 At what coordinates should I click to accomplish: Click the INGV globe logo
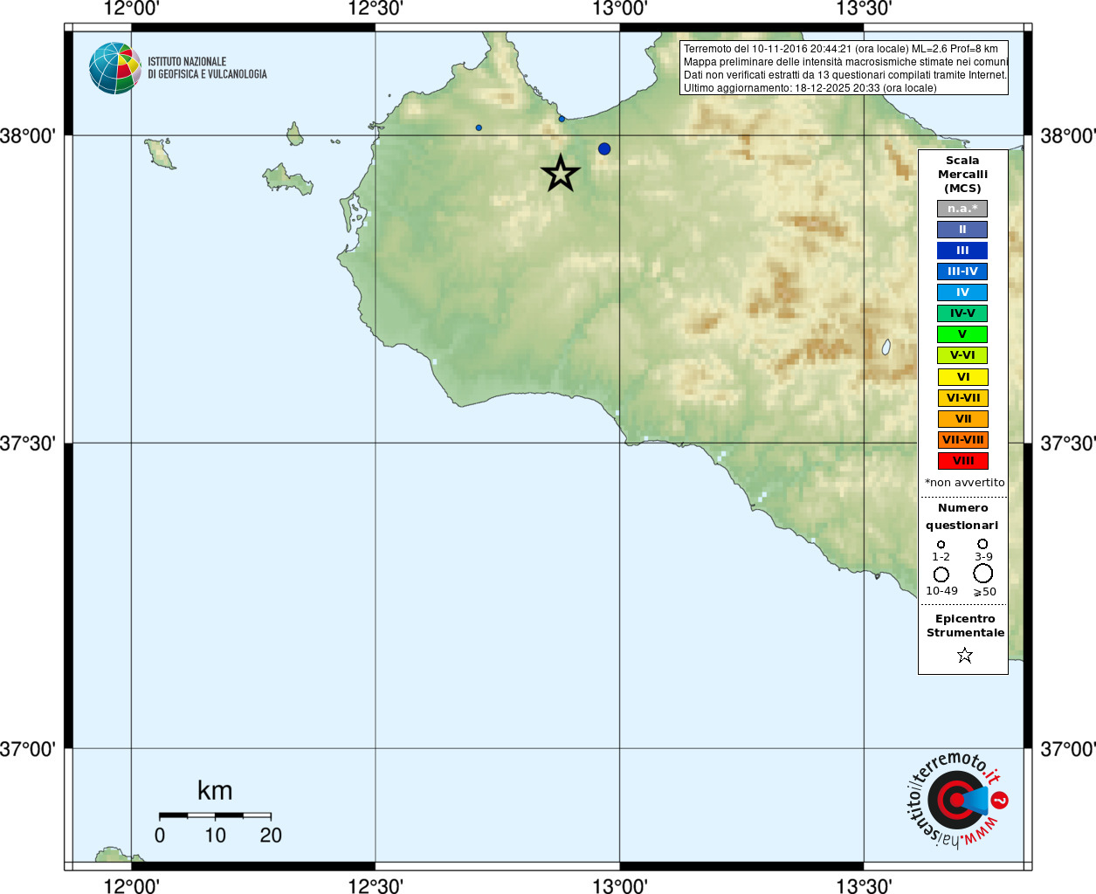(115, 68)
